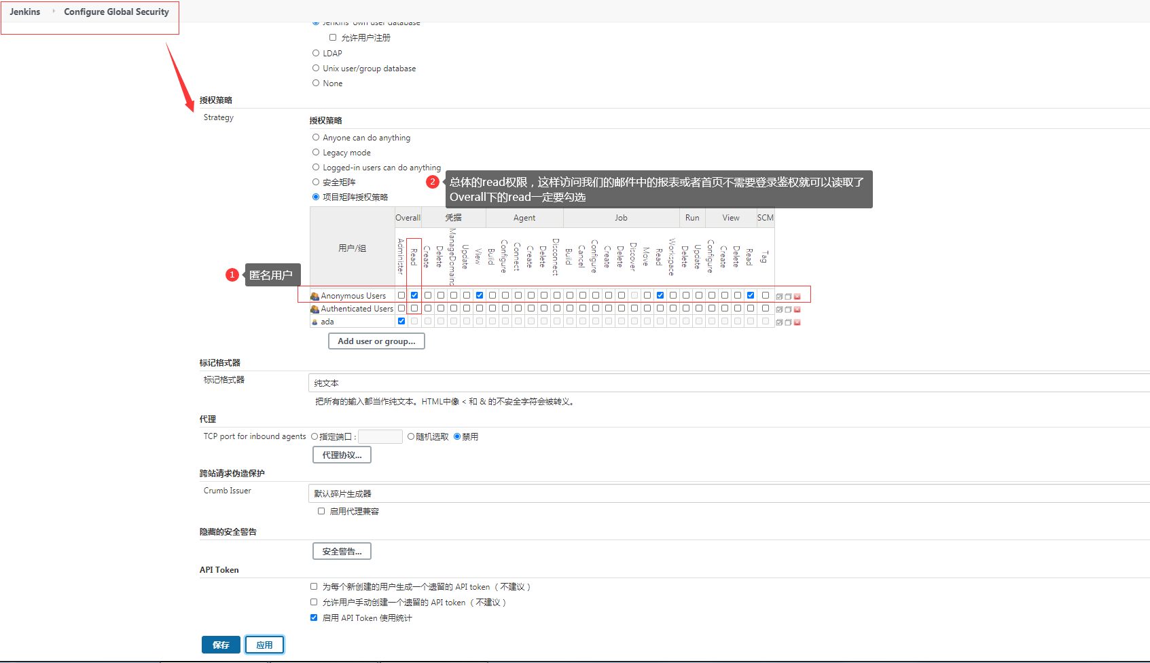Open the Crumb Issuer dropdown
This screenshot has width=1150, height=663.
pyautogui.click(x=728, y=493)
